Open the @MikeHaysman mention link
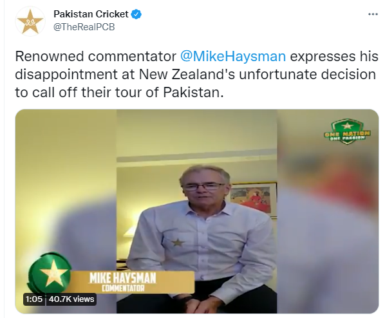385x318 pixels. pyautogui.click(x=233, y=56)
